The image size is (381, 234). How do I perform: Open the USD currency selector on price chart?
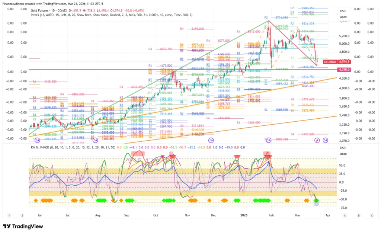[343, 11]
